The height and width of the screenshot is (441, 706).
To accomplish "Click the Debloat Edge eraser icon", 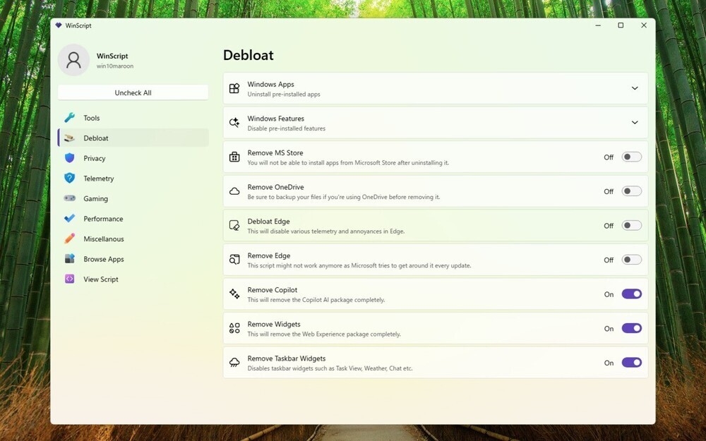I will pyautogui.click(x=234, y=226).
